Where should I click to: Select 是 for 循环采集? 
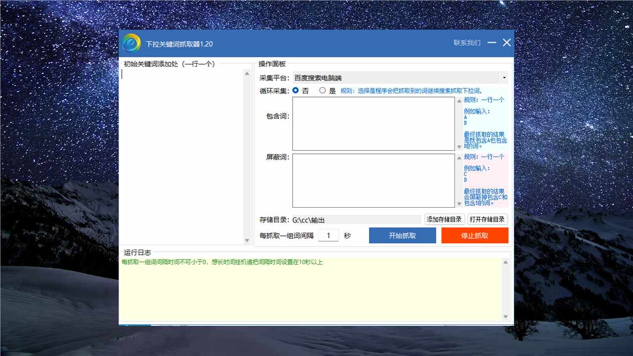pos(323,90)
